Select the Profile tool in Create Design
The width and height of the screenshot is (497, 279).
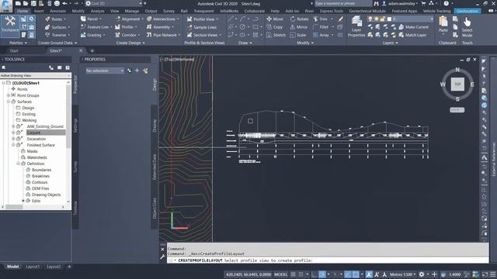[x=126, y=27]
